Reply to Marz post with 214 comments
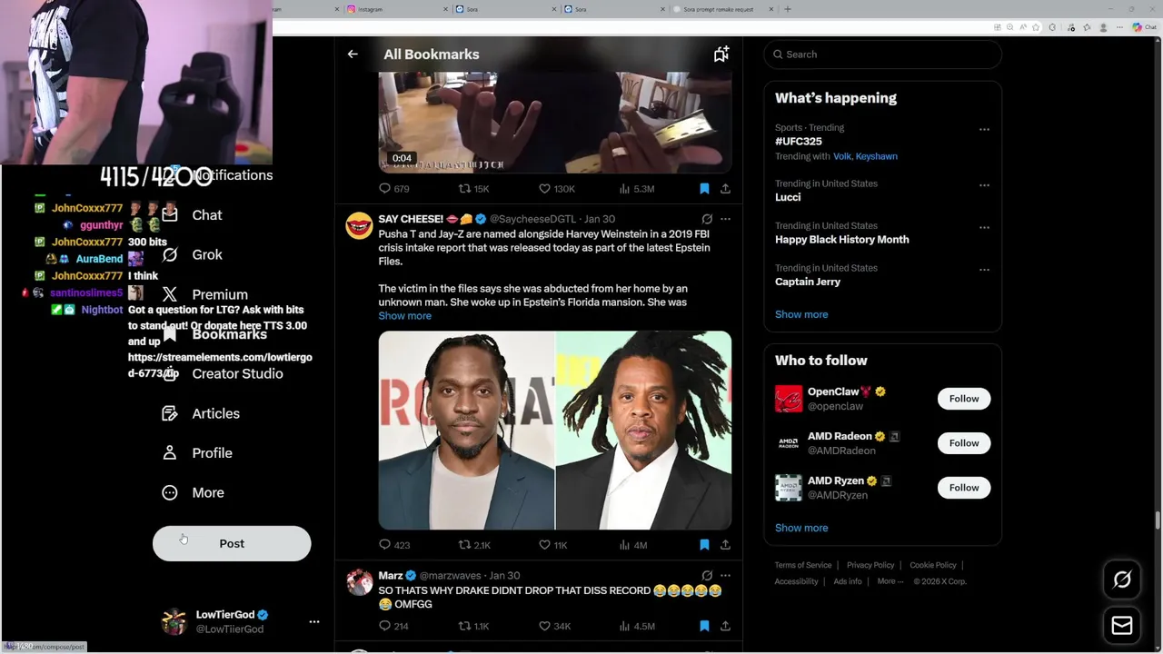Image resolution: width=1163 pixels, height=654 pixels. click(x=393, y=626)
